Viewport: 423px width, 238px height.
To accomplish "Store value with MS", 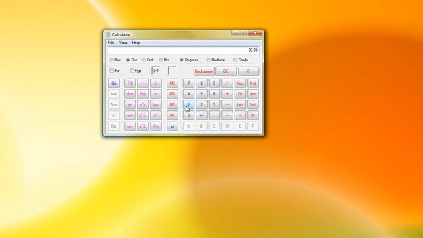I will [173, 104].
